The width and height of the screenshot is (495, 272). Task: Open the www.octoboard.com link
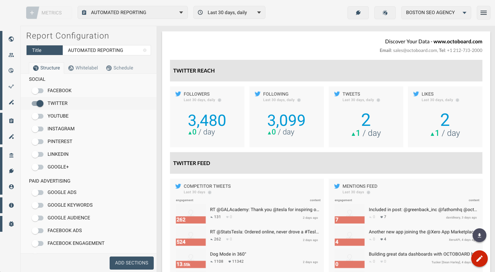(458, 41)
